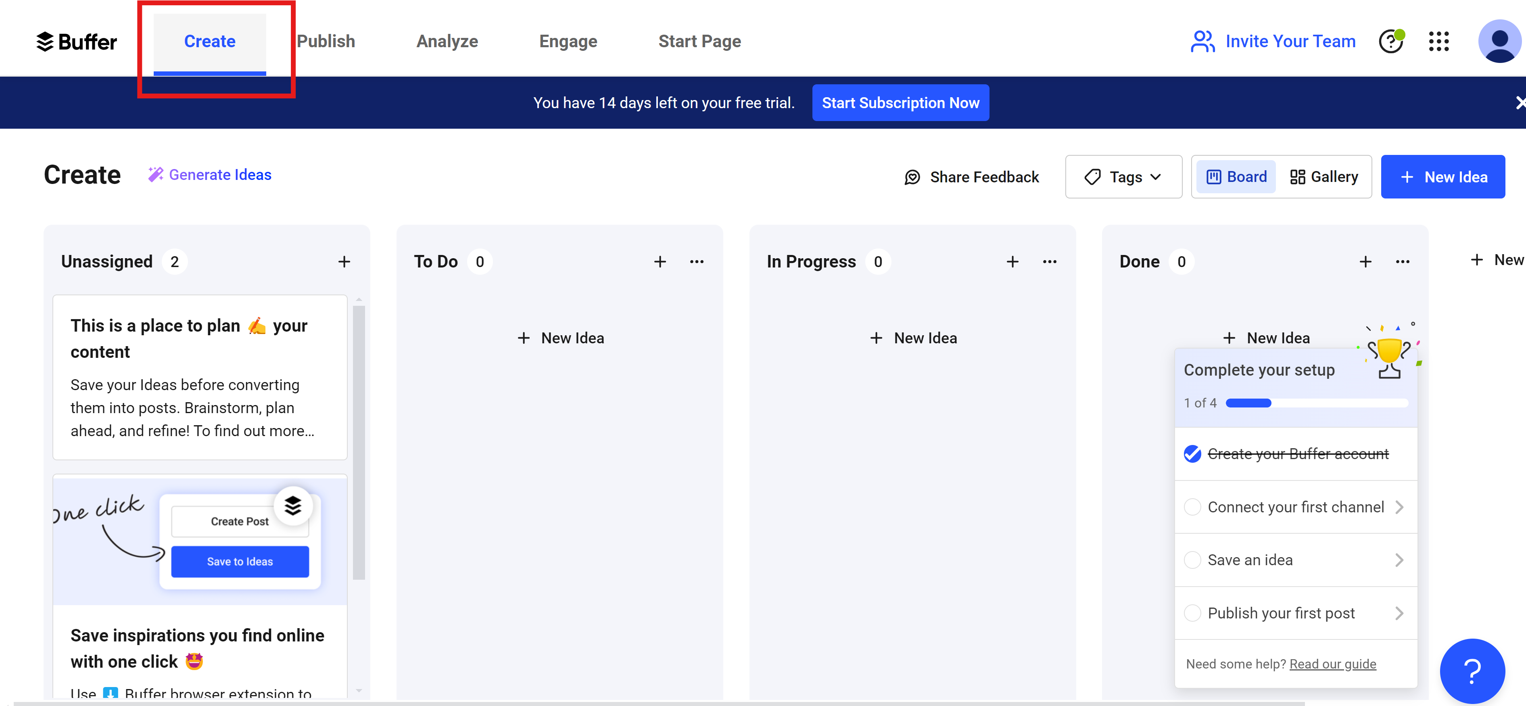Open To Do column more options
This screenshot has height=706, width=1526.
pyautogui.click(x=697, y=262)
